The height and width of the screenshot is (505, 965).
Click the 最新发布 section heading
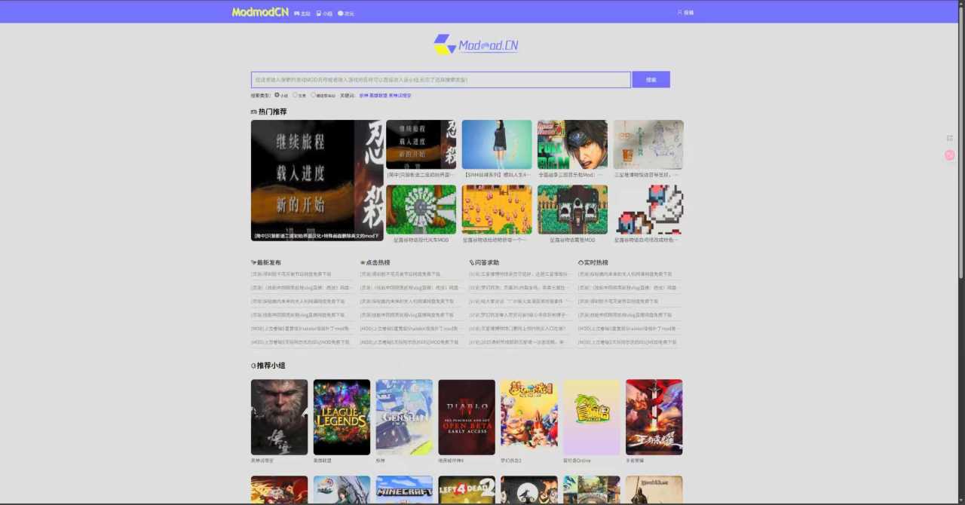click(x=266, y=262)
